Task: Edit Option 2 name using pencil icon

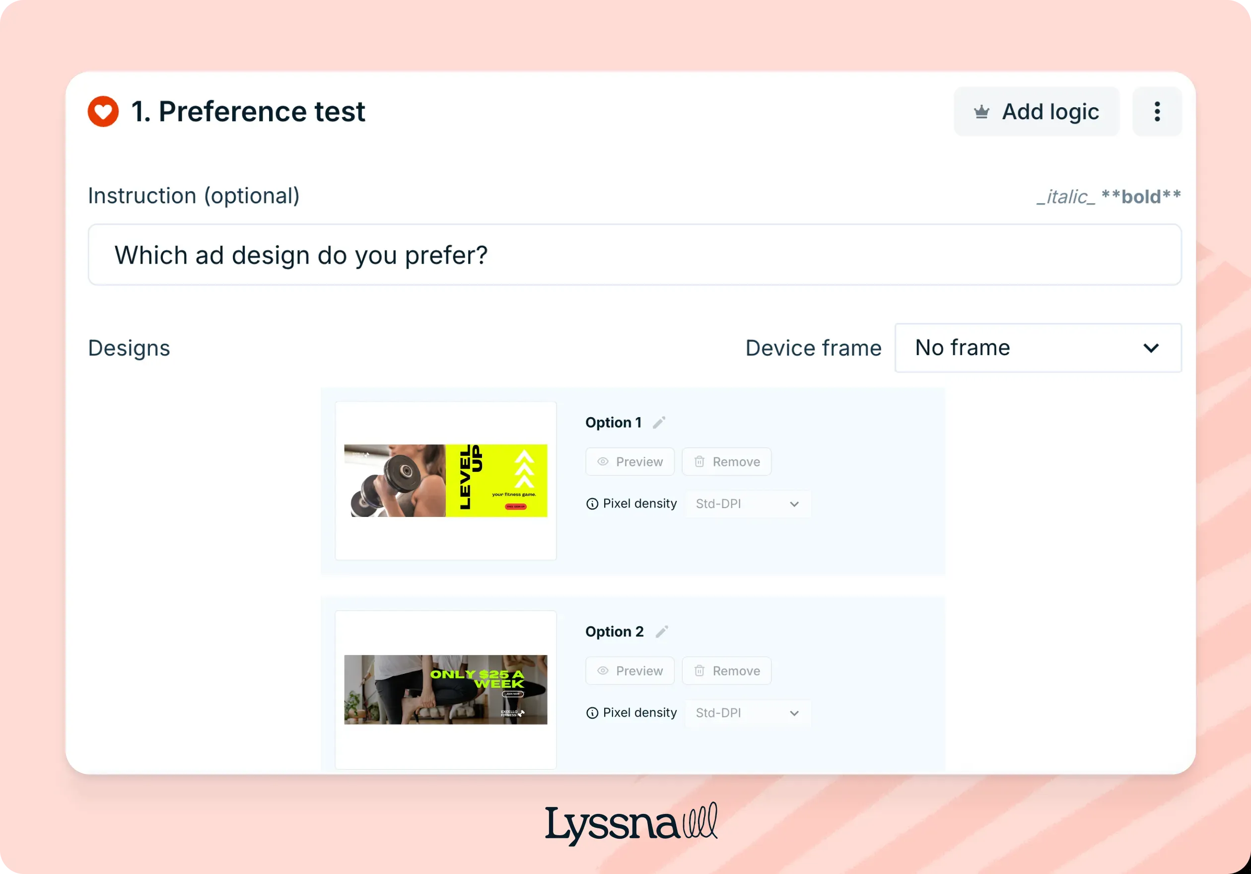Action: pos(662,631)
